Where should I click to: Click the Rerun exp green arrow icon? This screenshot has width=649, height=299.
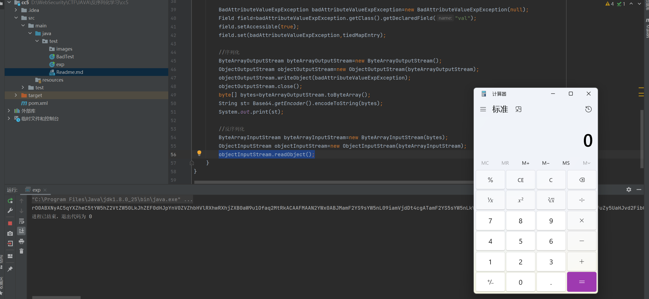pyautogui.click(x=10, y=201)
